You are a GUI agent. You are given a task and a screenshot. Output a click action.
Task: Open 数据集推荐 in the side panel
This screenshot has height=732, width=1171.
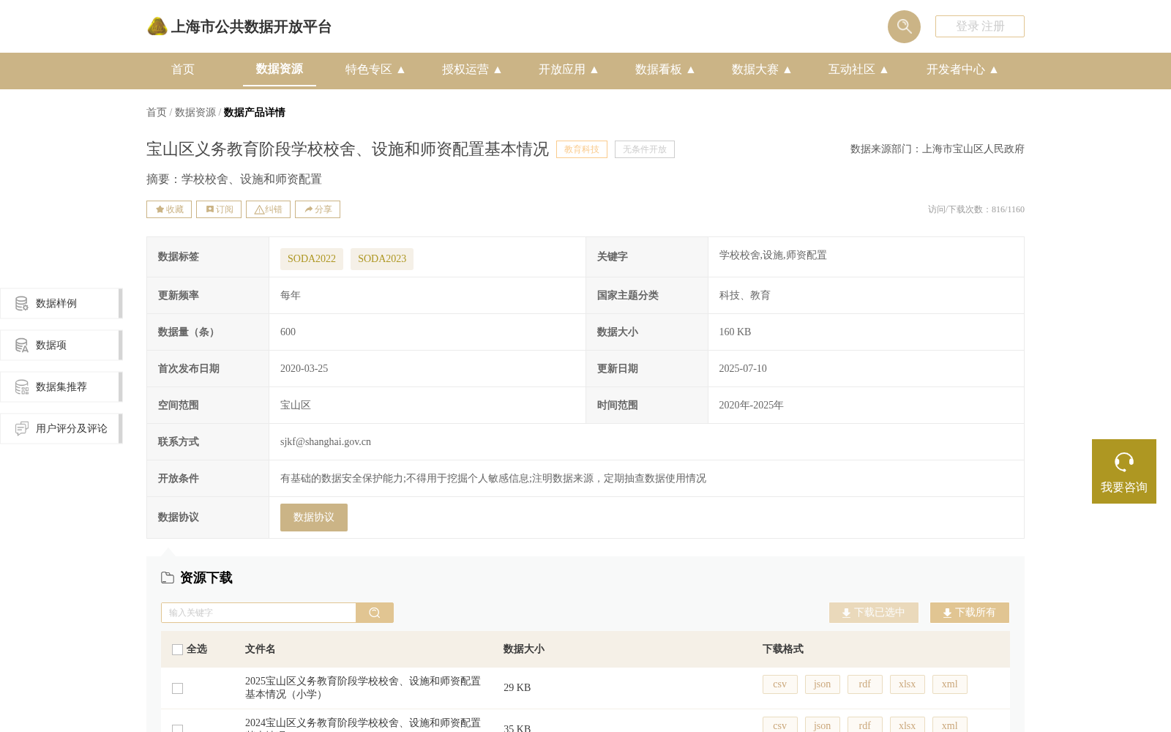pyautogui.click(x=61, y=387)
